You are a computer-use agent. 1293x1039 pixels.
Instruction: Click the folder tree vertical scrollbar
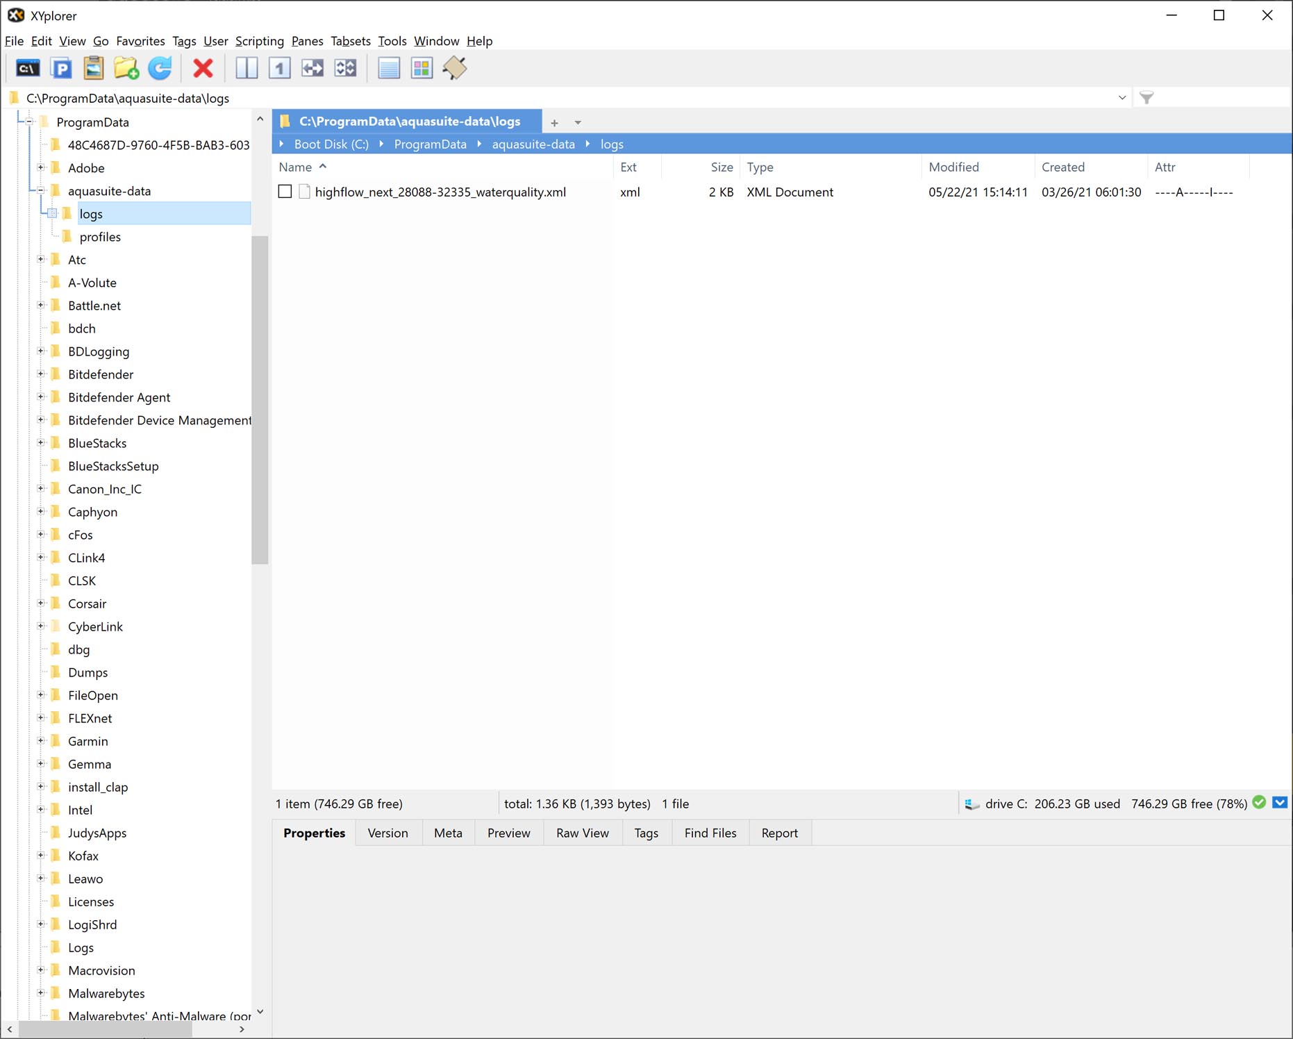click(x=260, y=400)
